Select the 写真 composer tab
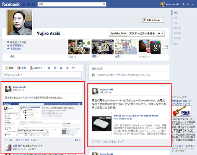The height and width of the screenshot is (155, 197). click(x=21, y=68)
